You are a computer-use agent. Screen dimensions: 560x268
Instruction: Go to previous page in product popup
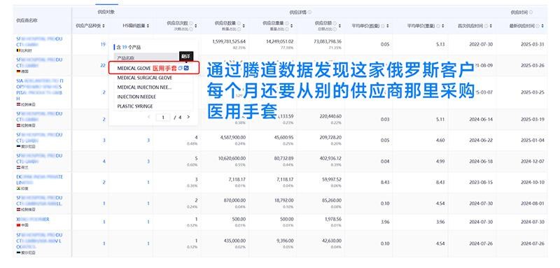(x=149, y=117)
